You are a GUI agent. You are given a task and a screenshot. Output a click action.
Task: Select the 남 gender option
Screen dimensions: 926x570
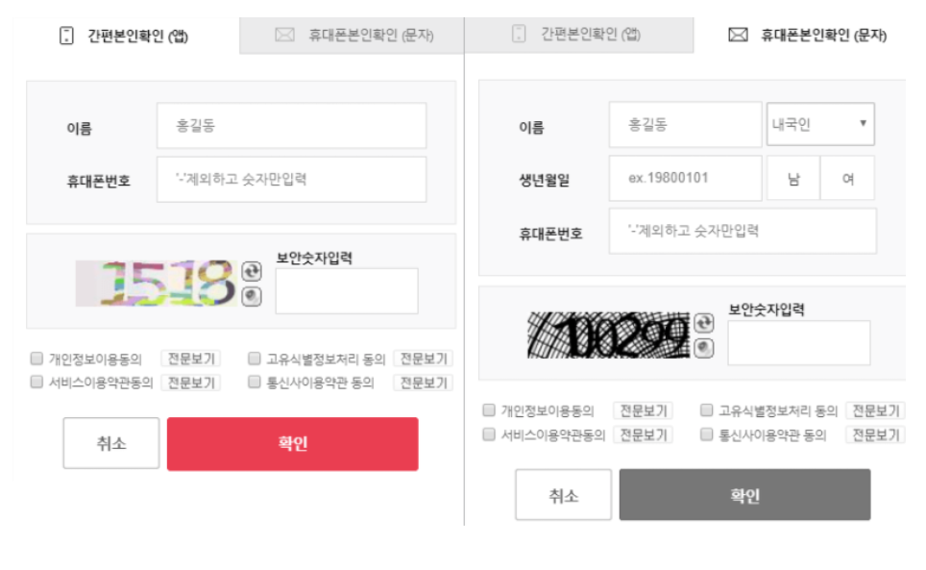pos(793,179)
